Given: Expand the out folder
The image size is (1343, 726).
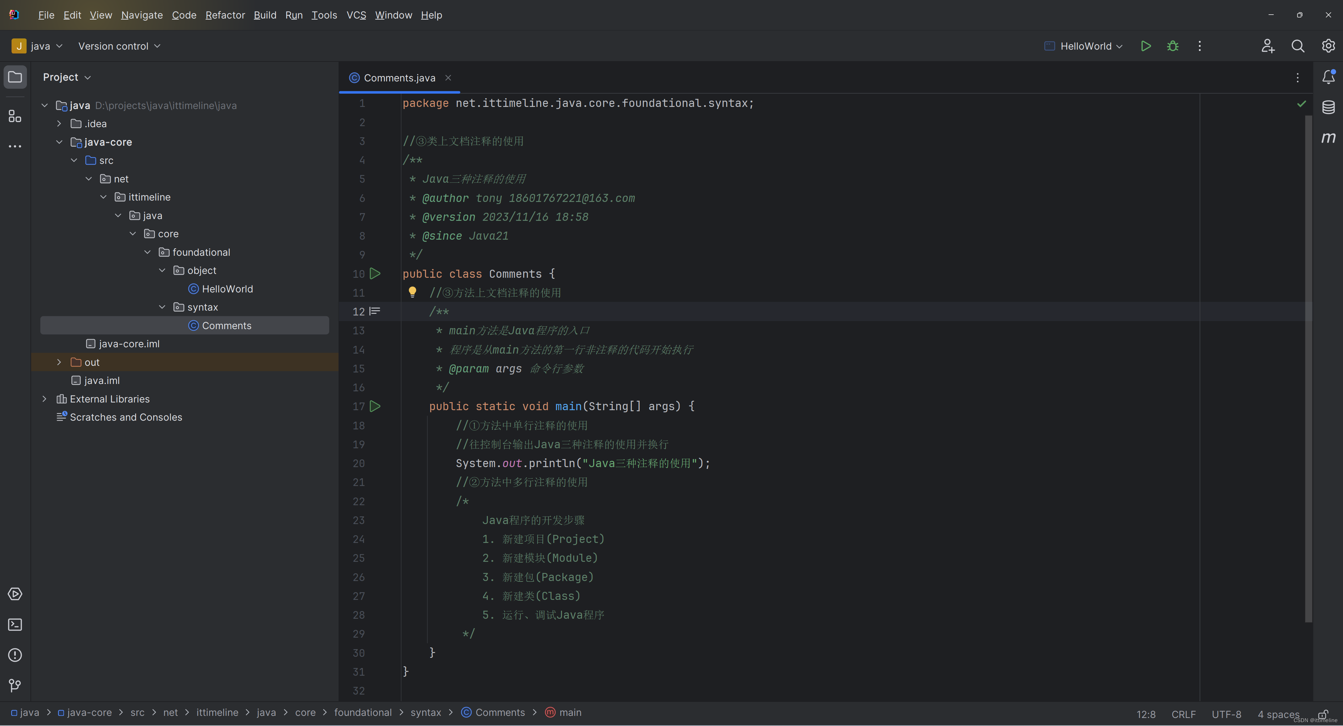Looking at the screenshot, I should [x=59, y=362].
